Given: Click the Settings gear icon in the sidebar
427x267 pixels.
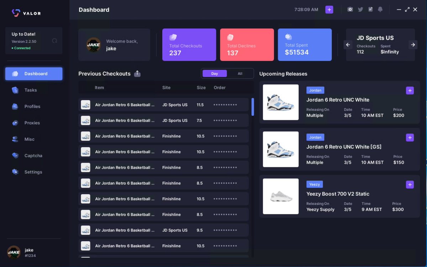Looking at the screenshot, I should coord(15,172).
